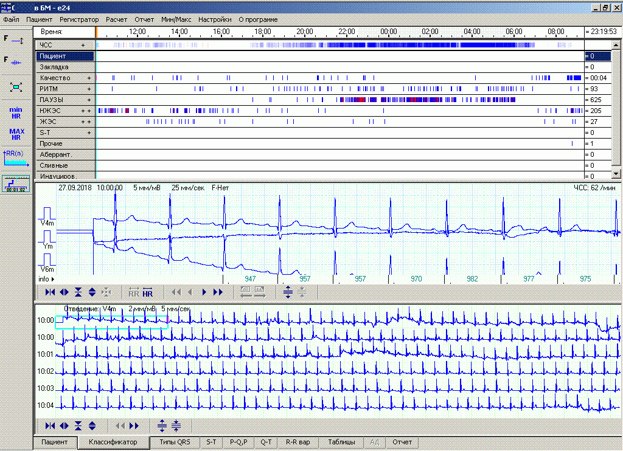Select the ЖЭС event row label
Screen dimensions: 623x451
(48, 122)
